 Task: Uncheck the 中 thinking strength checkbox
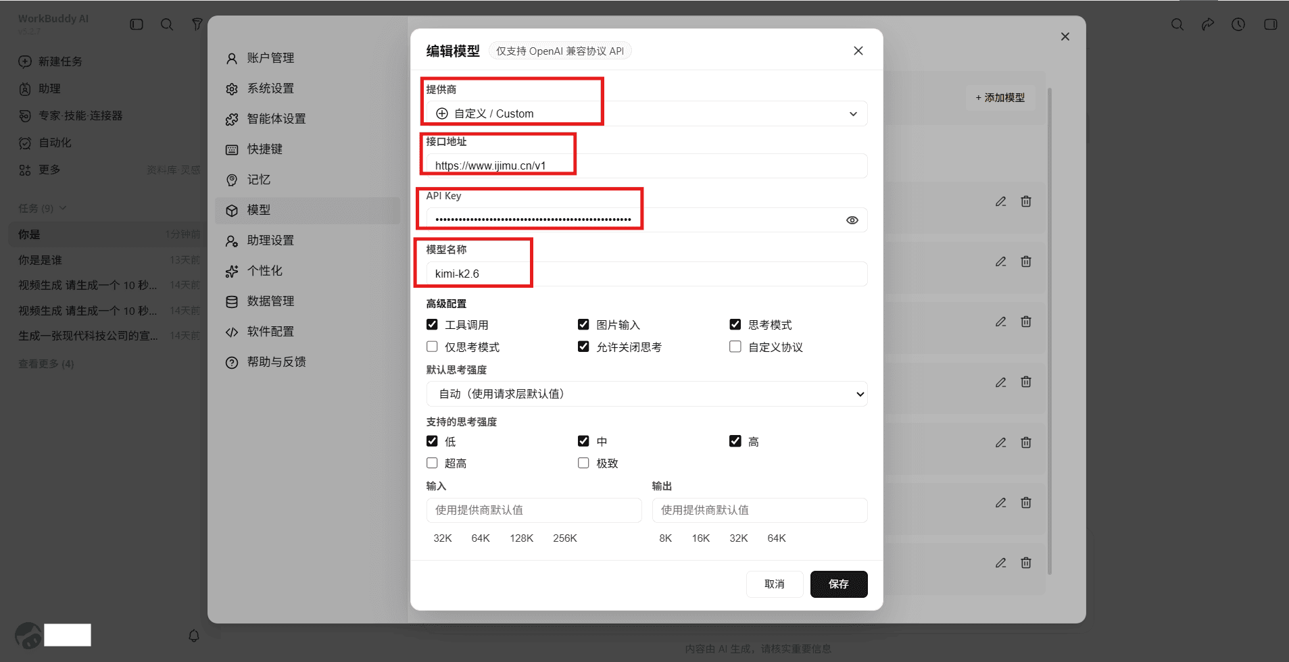click(583, 441)
